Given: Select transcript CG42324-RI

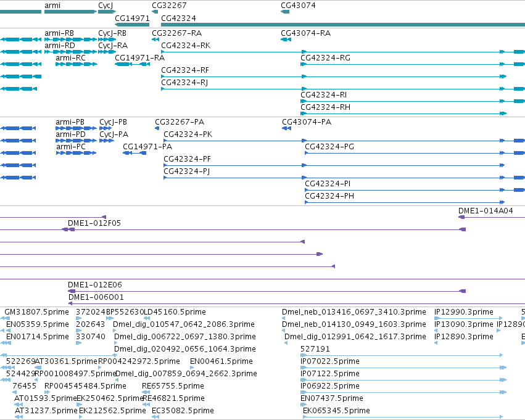Looking at the screenshot, I should pyautogui.click(x=323, y=95).
